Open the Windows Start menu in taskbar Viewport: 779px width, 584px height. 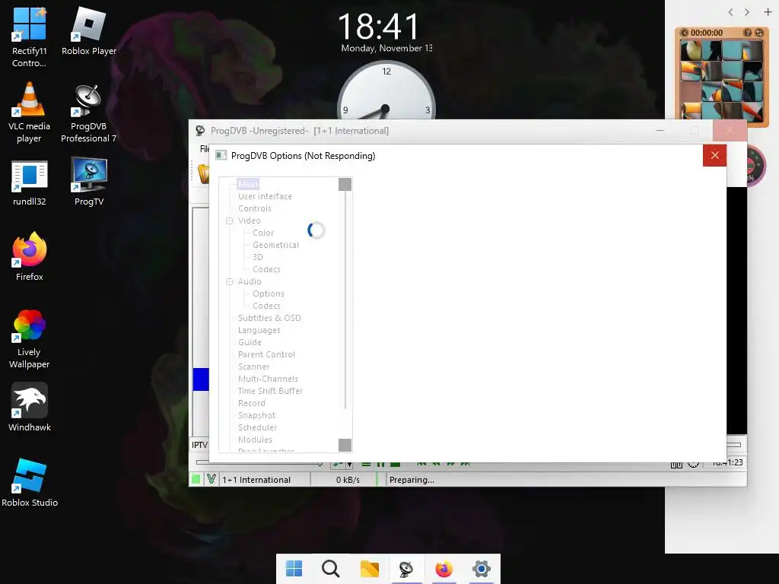[x=294, y=569]
